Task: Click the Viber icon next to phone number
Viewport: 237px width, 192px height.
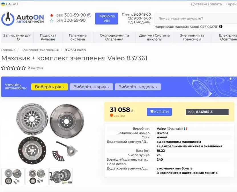Action: coord(89,15)
